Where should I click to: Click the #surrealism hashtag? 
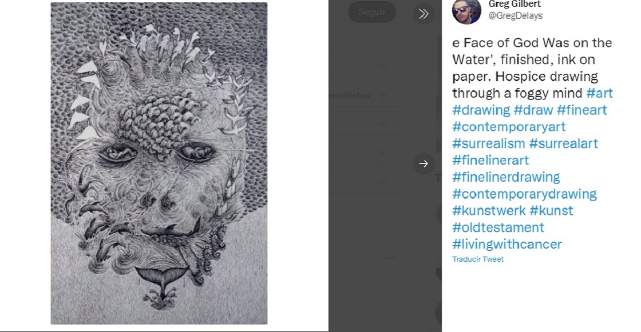(488, 143)
